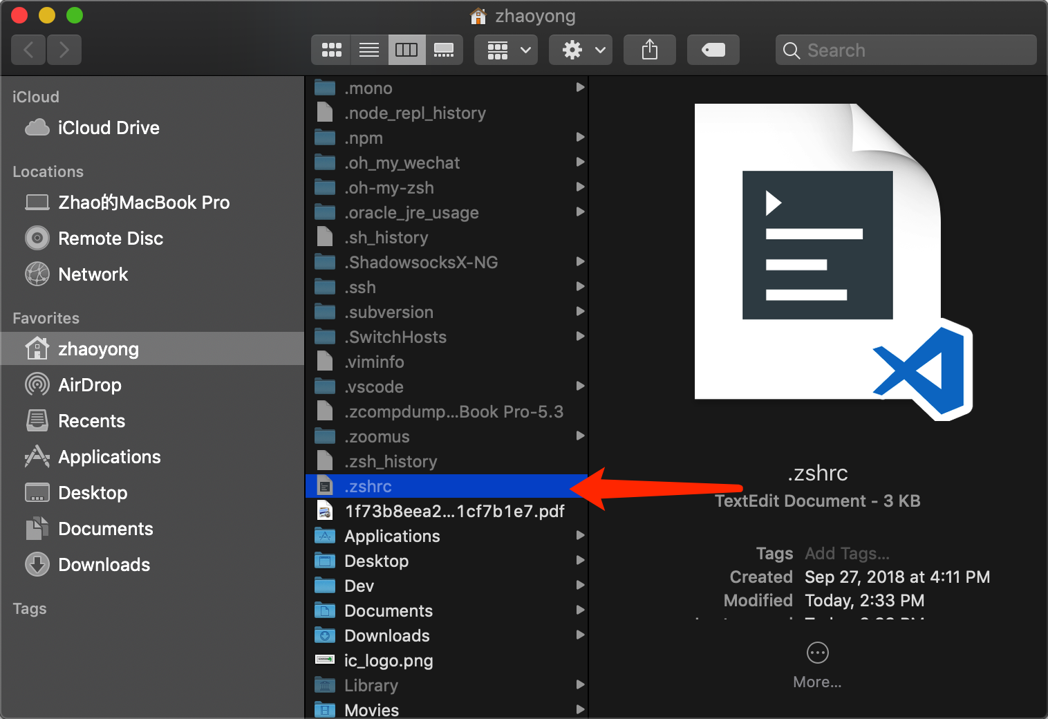Screen dimensions: 1048x719
Task: Switch to icon view in the toolbar
Action: [x=330, y=49]
